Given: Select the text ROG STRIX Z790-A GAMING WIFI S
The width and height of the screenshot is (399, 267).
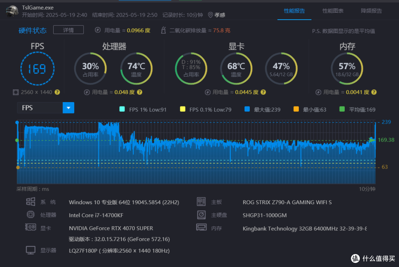Looking at the screenshot, I should tap(287, 202).
